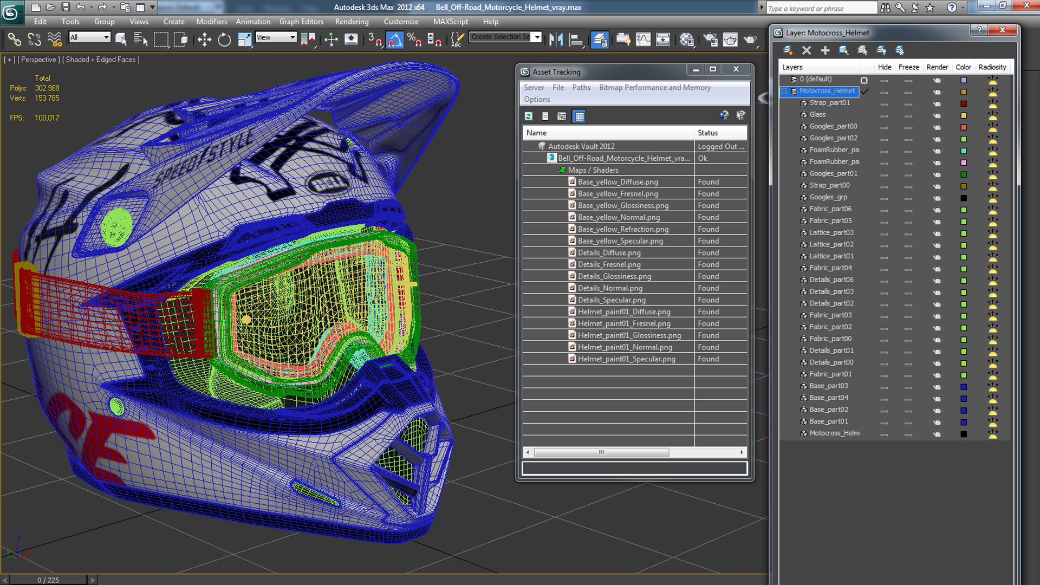Toggle Window/Crossing selection mode
1040x585 pixels.
[x=181, y=39]
